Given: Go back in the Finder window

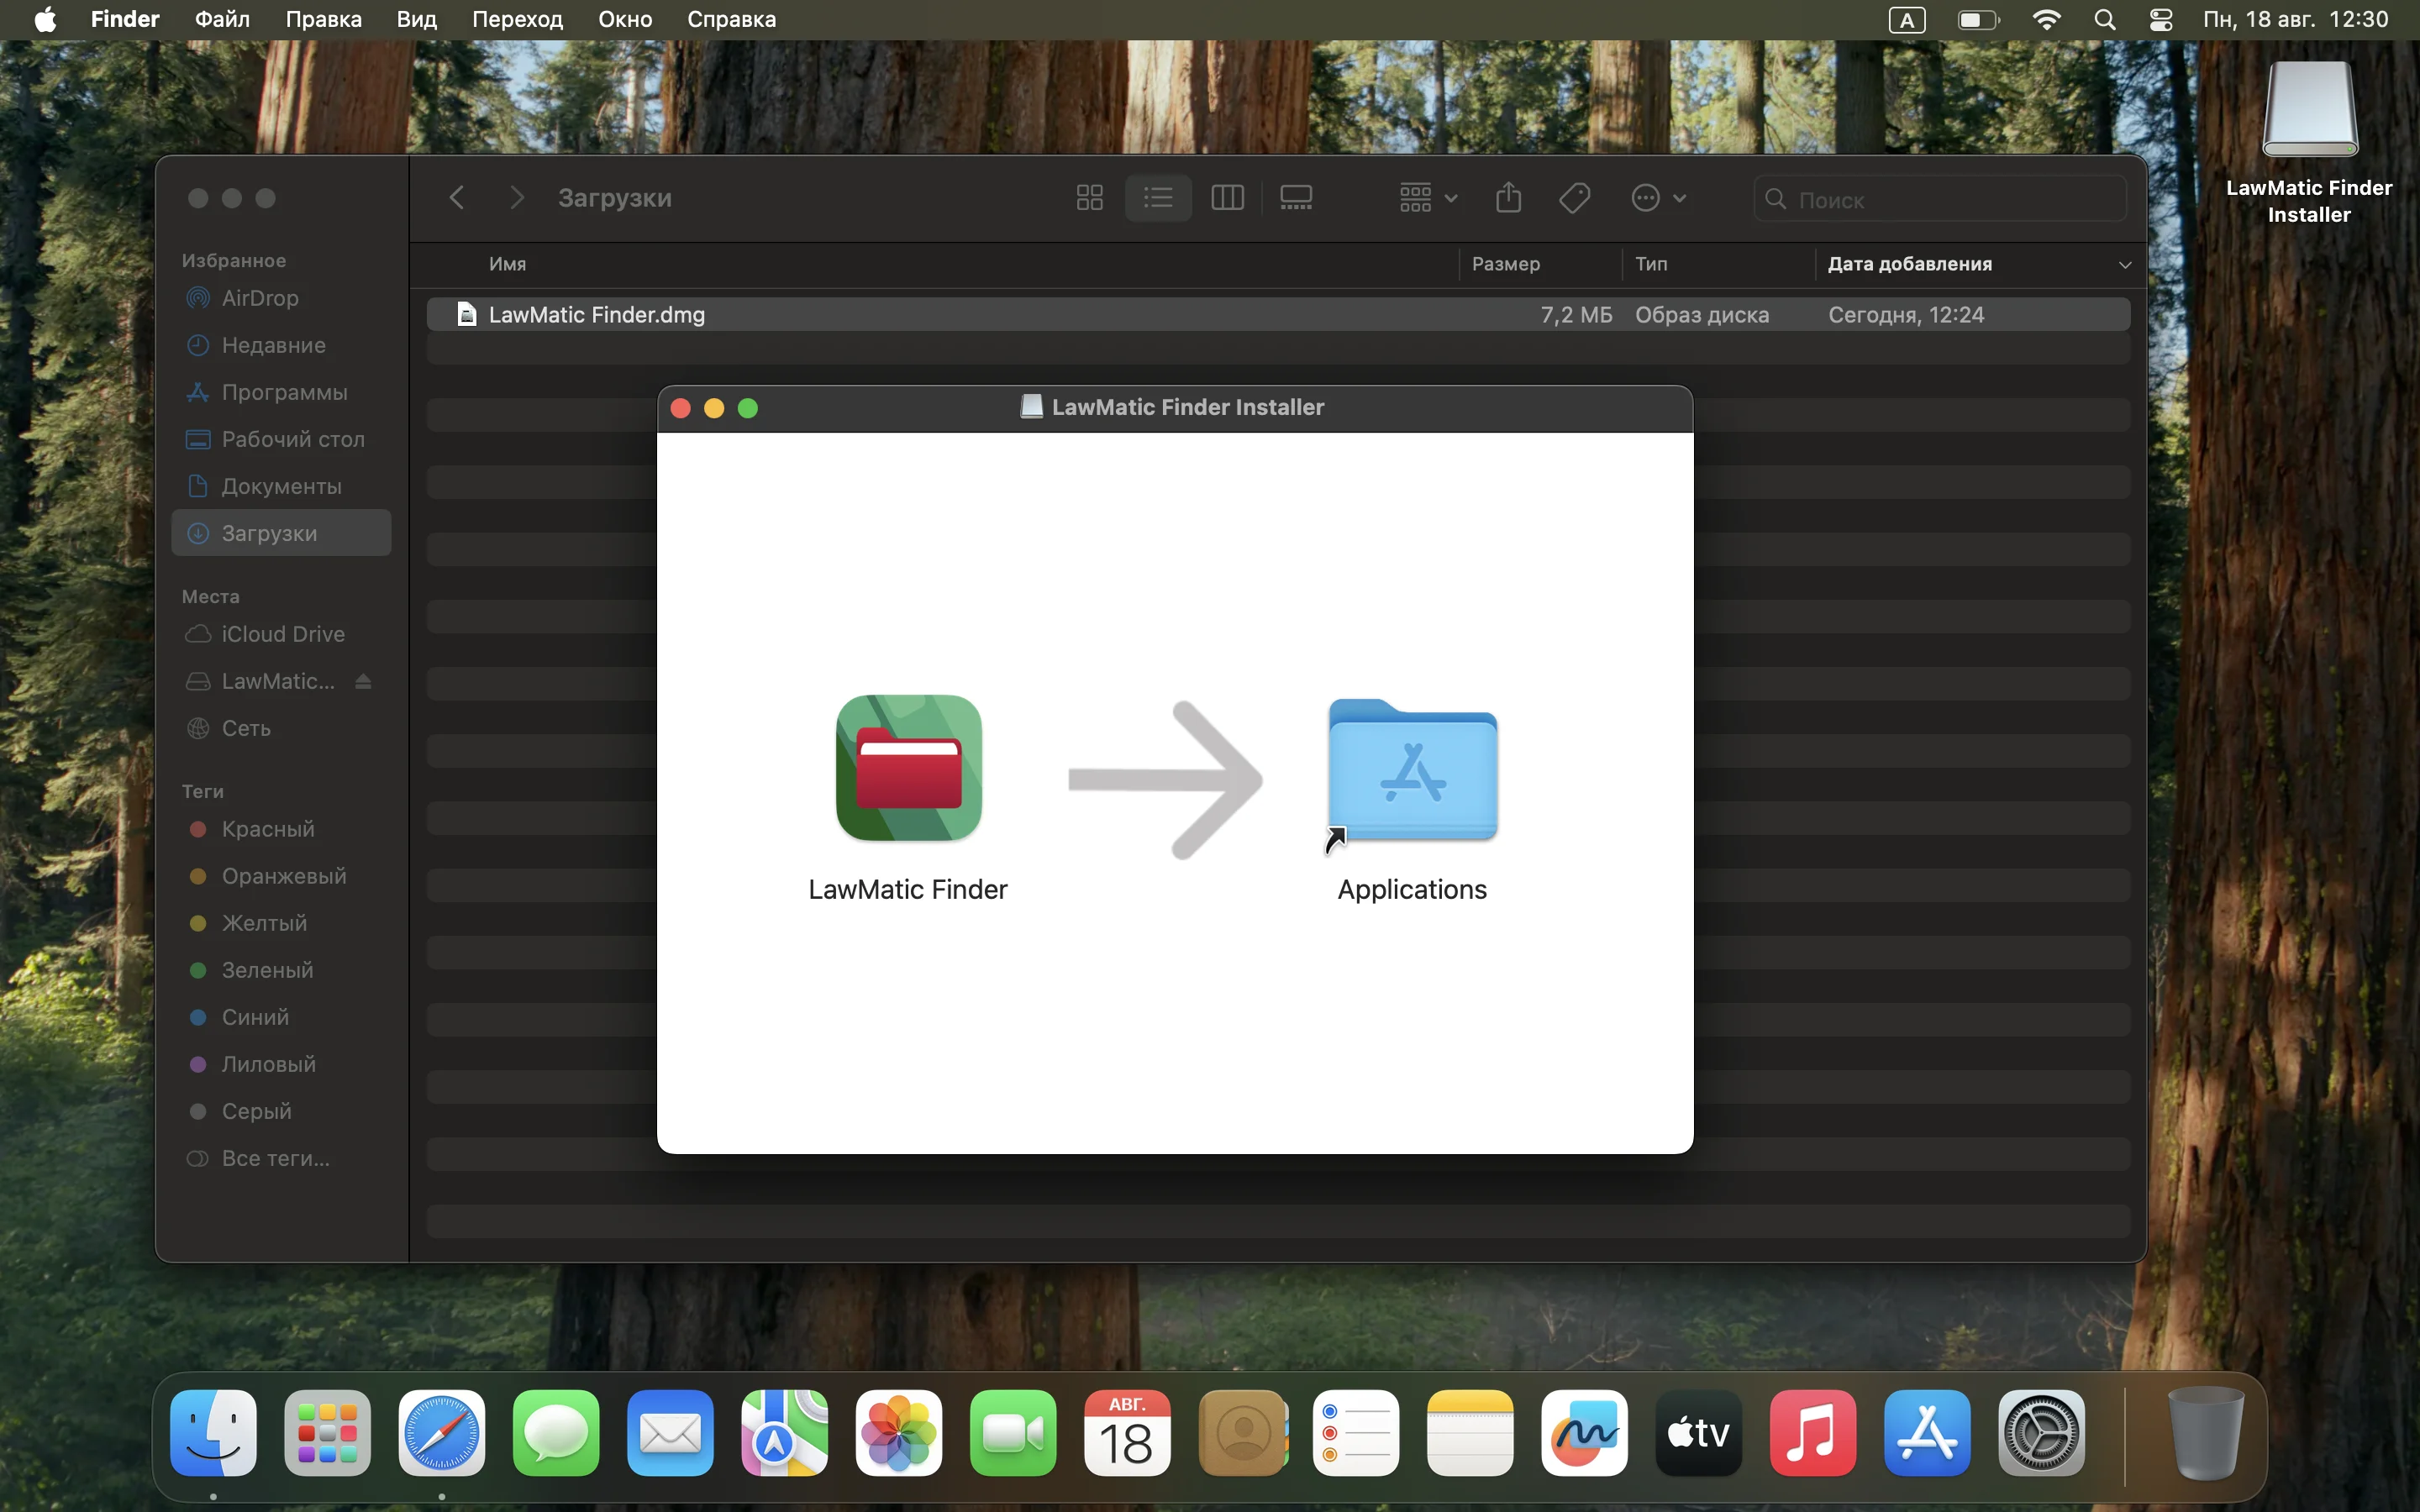Looking at the screenshot, I should click(457, 198).
